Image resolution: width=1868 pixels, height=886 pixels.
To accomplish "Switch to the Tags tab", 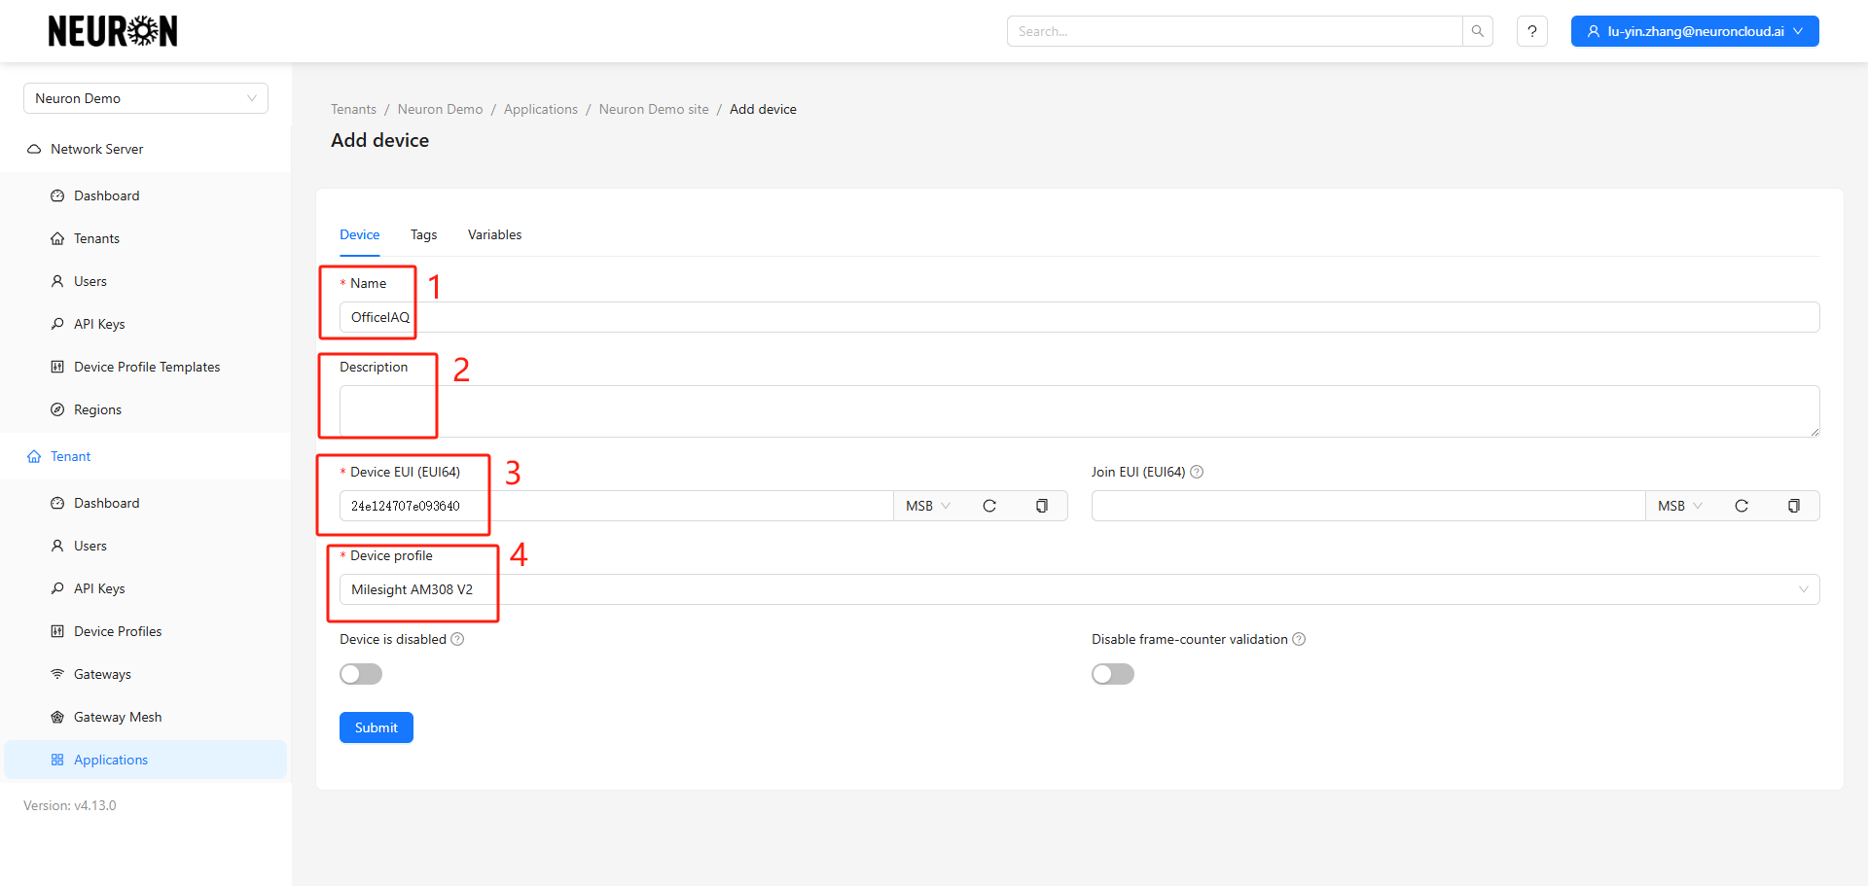I will [x=424, y=234].
